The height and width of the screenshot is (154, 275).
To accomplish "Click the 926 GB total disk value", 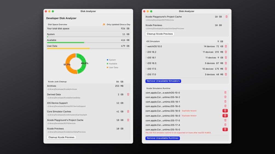I will pos(125,28).
